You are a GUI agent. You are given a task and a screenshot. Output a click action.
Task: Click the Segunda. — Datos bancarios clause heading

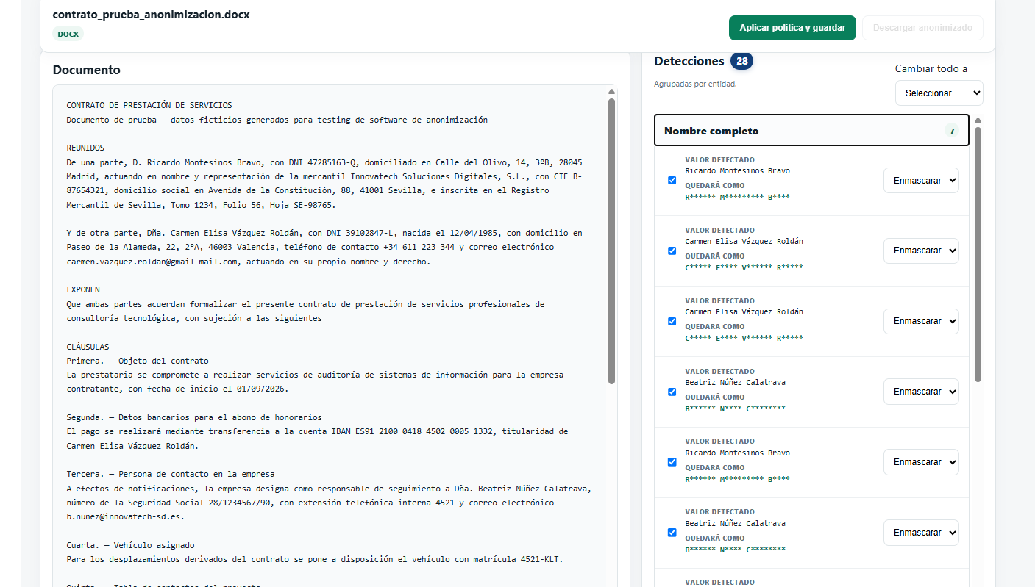(194, 417)
